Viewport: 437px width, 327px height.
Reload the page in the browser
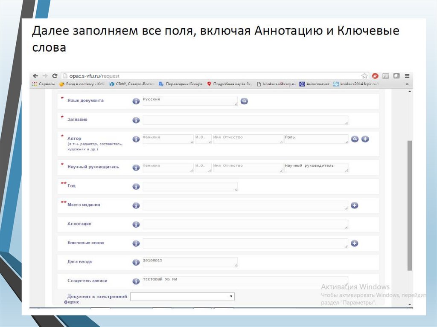pyautogui.click(x=55, y=75)
